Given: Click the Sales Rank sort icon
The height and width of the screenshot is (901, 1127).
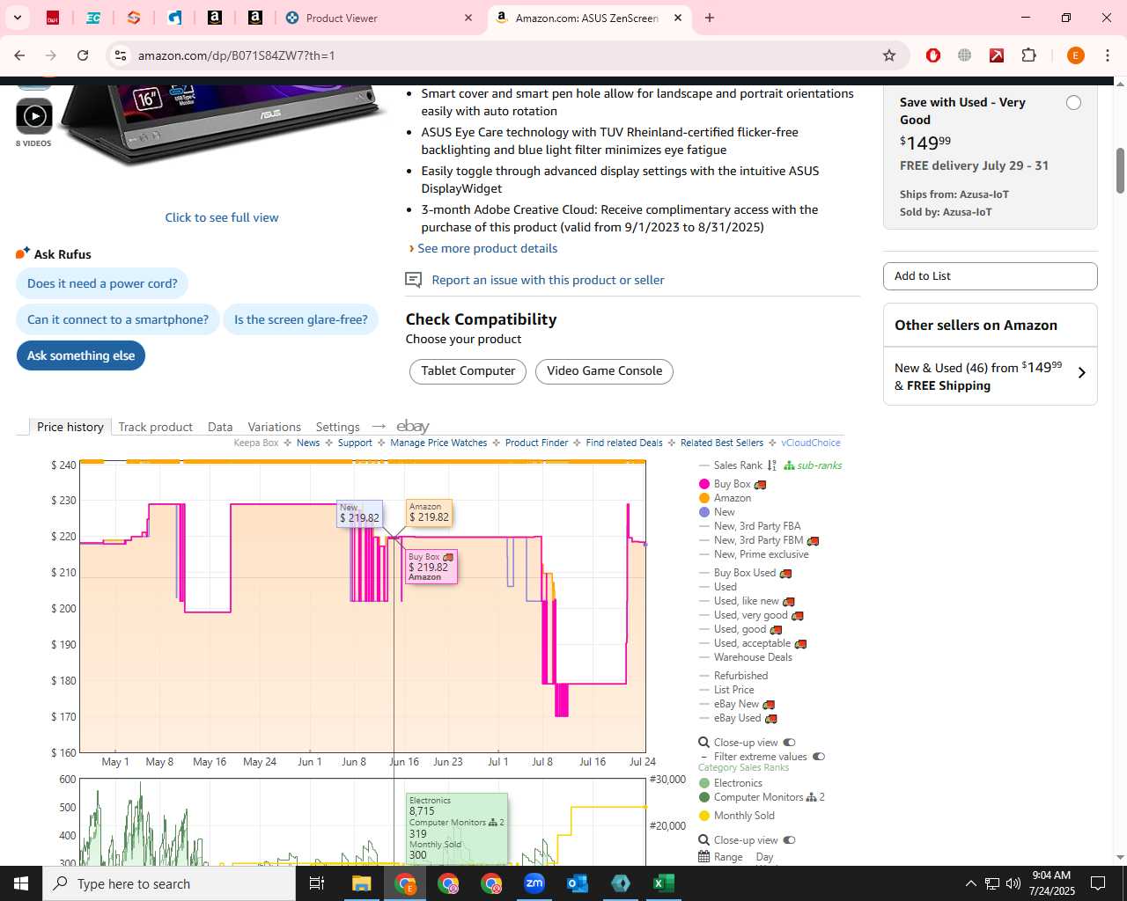Looking at the screenshot, I should (772, 465).
